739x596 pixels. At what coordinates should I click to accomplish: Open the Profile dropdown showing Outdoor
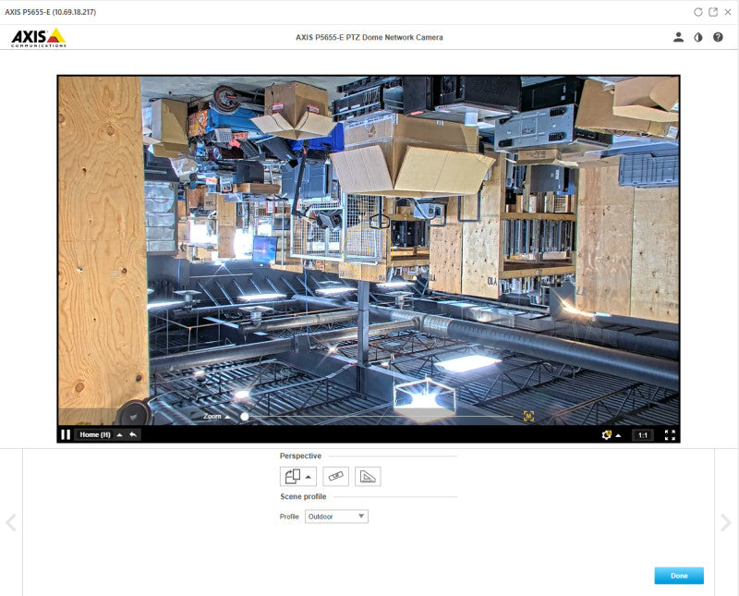coord(336,517)
